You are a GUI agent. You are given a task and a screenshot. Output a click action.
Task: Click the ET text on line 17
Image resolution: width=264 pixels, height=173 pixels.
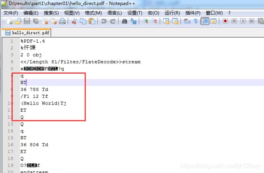[24, 152]
